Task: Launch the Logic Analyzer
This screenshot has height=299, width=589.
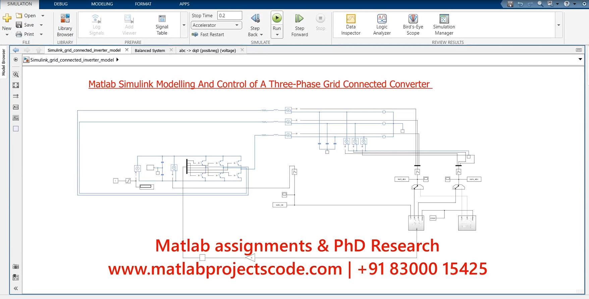Action: pos(382,25)
